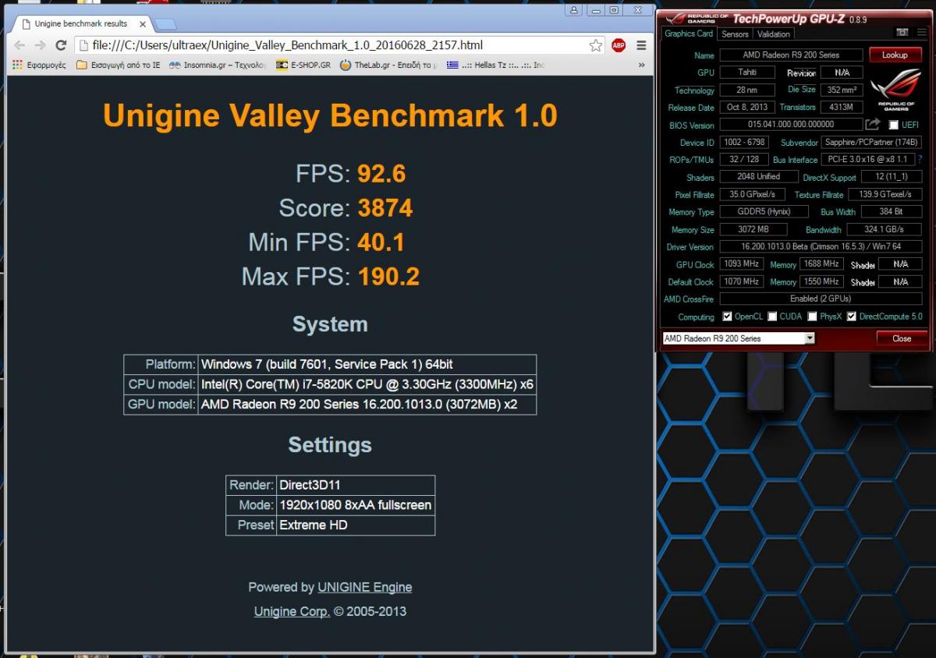The height and width of the screenshot is (658, 936).
Task: Open the Hellas Tz bookmark
Action: 495,65
